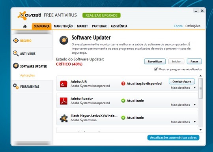Viewport: 213px width, 152px height.
Task: Click the Reverificar button
Action: tap(155, 62)
